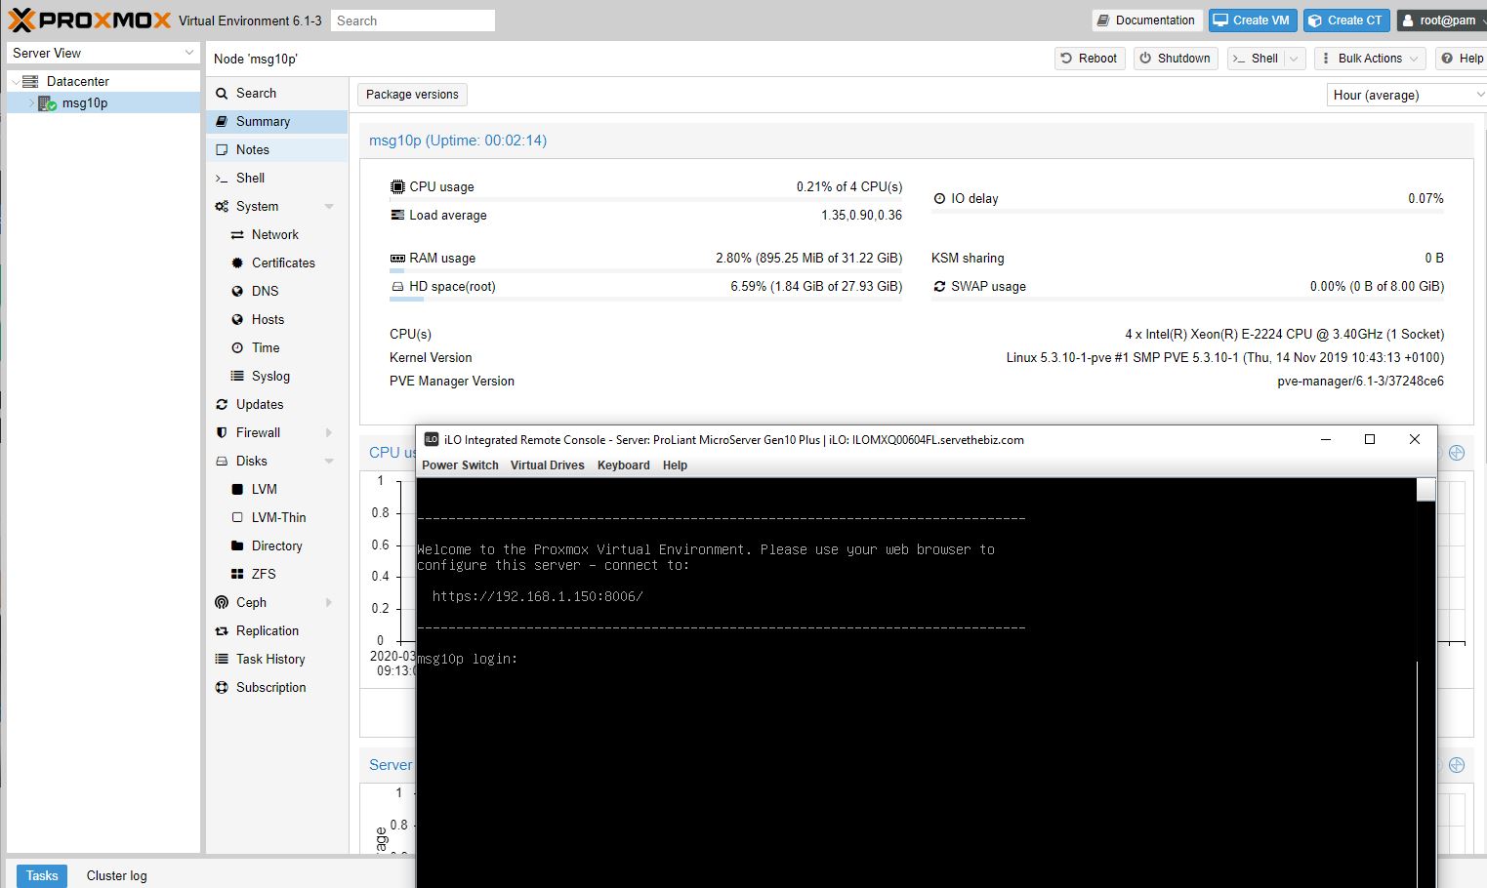Expand the Bulk Actions dropdown
Screen dimensions: 1487x888
click(1368, 59)
